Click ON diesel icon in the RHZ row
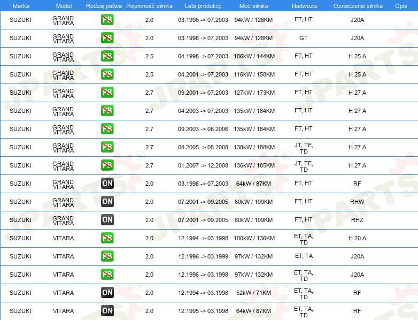Viewport: 418px width, 320px height. [107, 219]
